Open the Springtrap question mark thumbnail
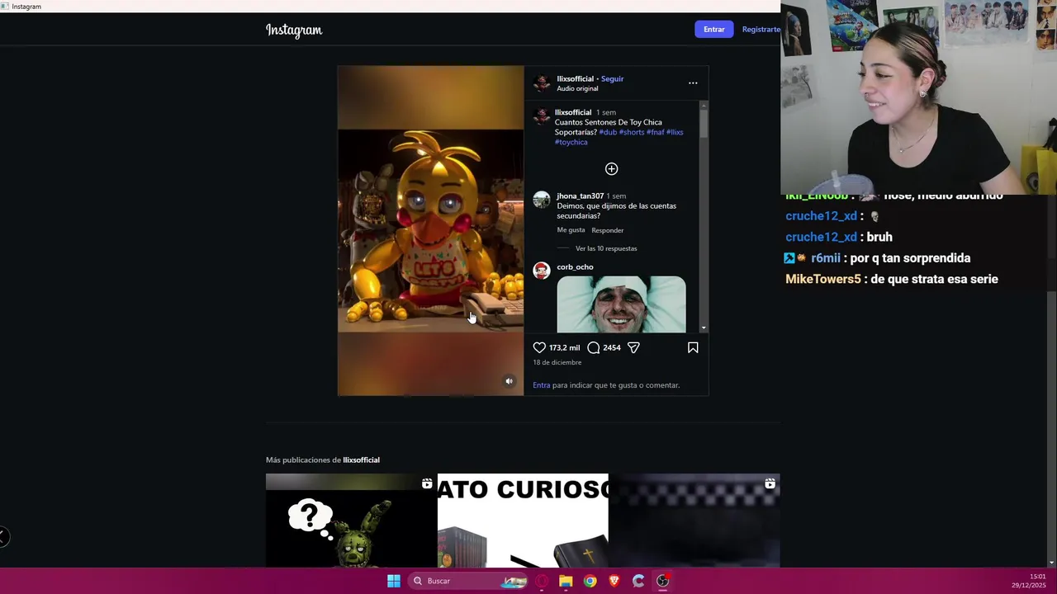This screenshot has height=594, width=1057. (351, 521)
